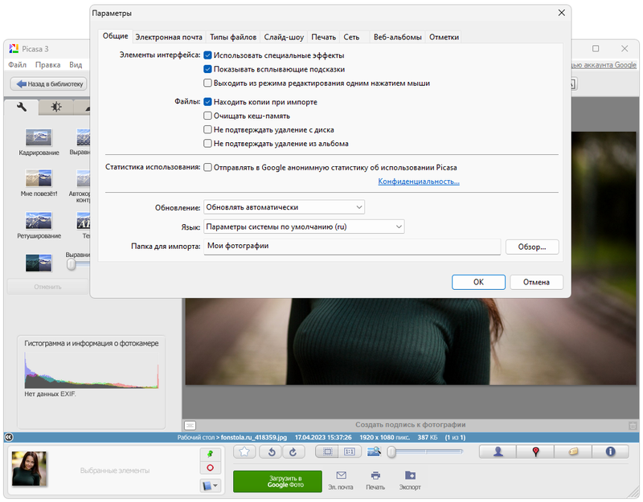This screenshot has height=502, width=643.
Task: Select the Кадрирование crop tool icon
Action: click(39, 137)
